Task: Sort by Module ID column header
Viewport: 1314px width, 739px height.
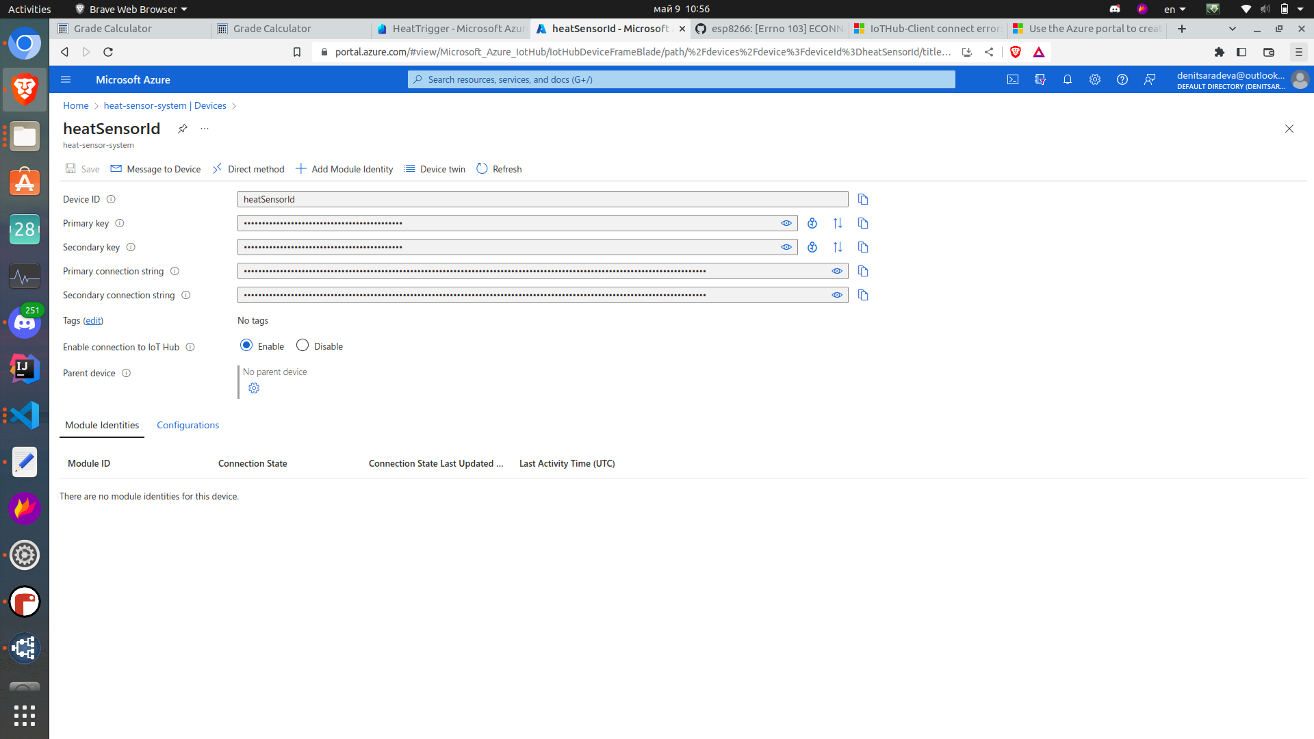Action: 89,463
